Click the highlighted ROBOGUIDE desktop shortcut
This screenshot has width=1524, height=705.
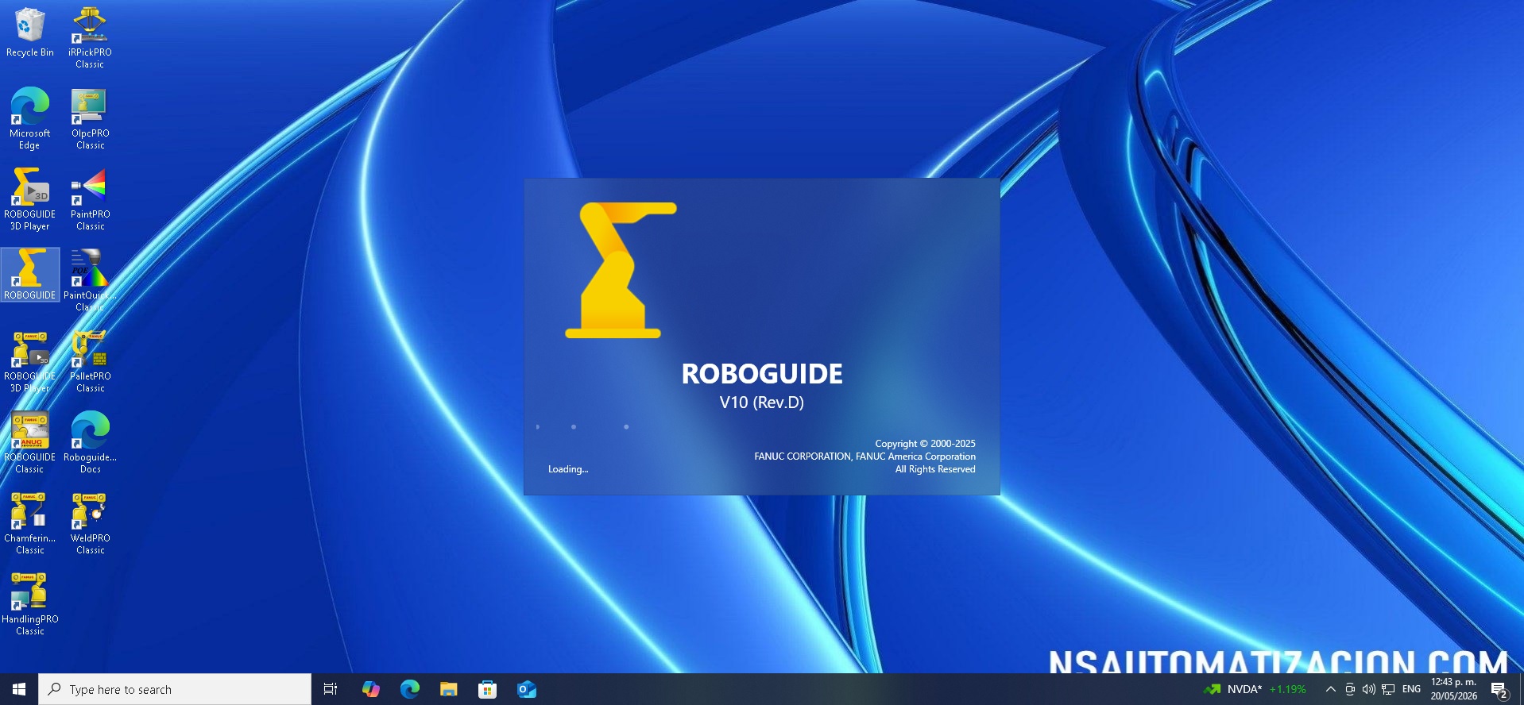(x=29, y=275)
